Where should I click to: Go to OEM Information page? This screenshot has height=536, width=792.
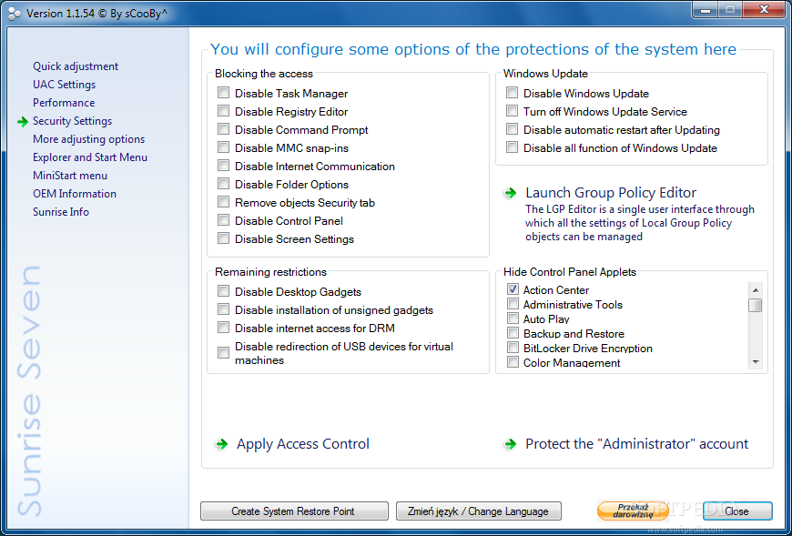75,193
